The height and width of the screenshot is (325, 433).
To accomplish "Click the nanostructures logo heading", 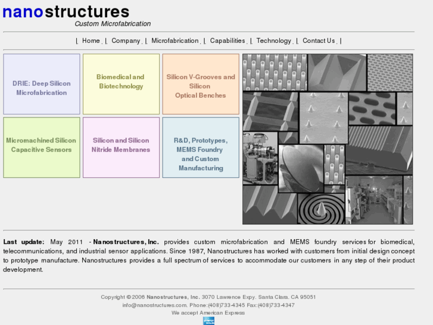I will 66,12.
